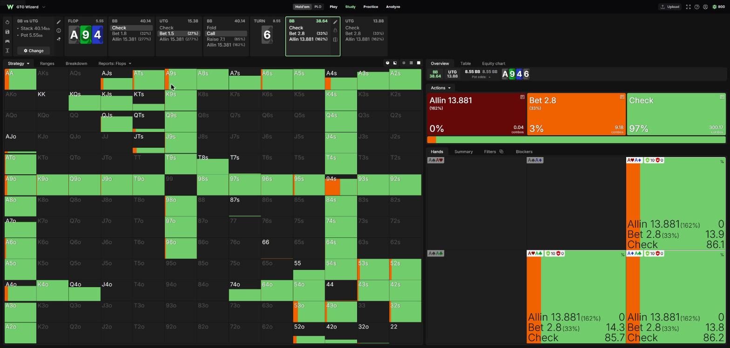Image resolution: width=730 pixels, height=348 pixels.
Task: Open help via the question mark icon
Action: (x=697, y=7)
